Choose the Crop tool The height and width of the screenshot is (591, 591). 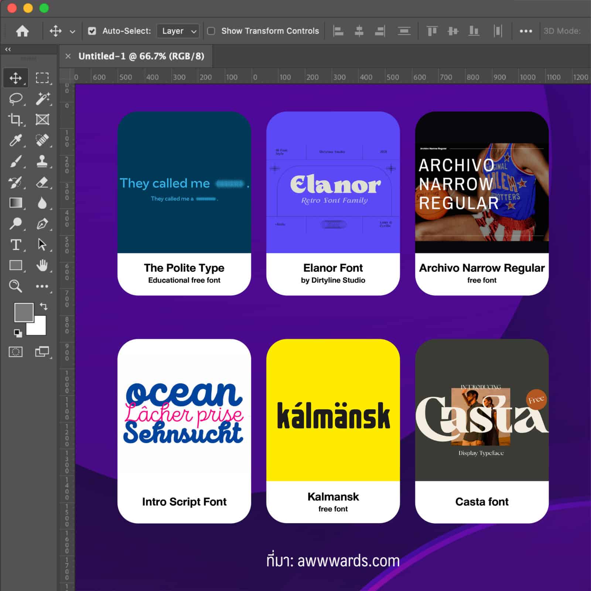click(x=16, y=119)
